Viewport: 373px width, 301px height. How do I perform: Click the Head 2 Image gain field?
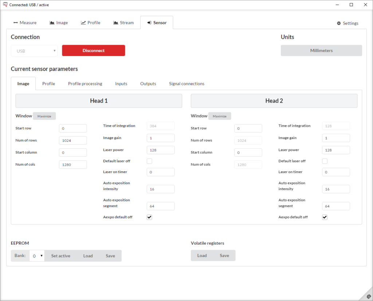click(336, 138)
